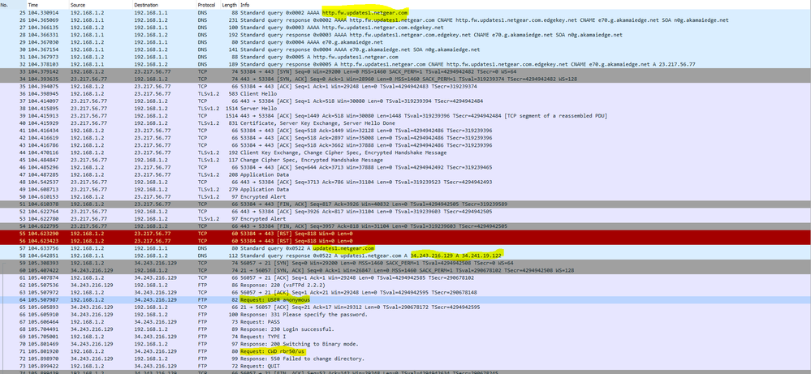Select packet 42 ACK with Ack=2897

click(x=406, y=138)
